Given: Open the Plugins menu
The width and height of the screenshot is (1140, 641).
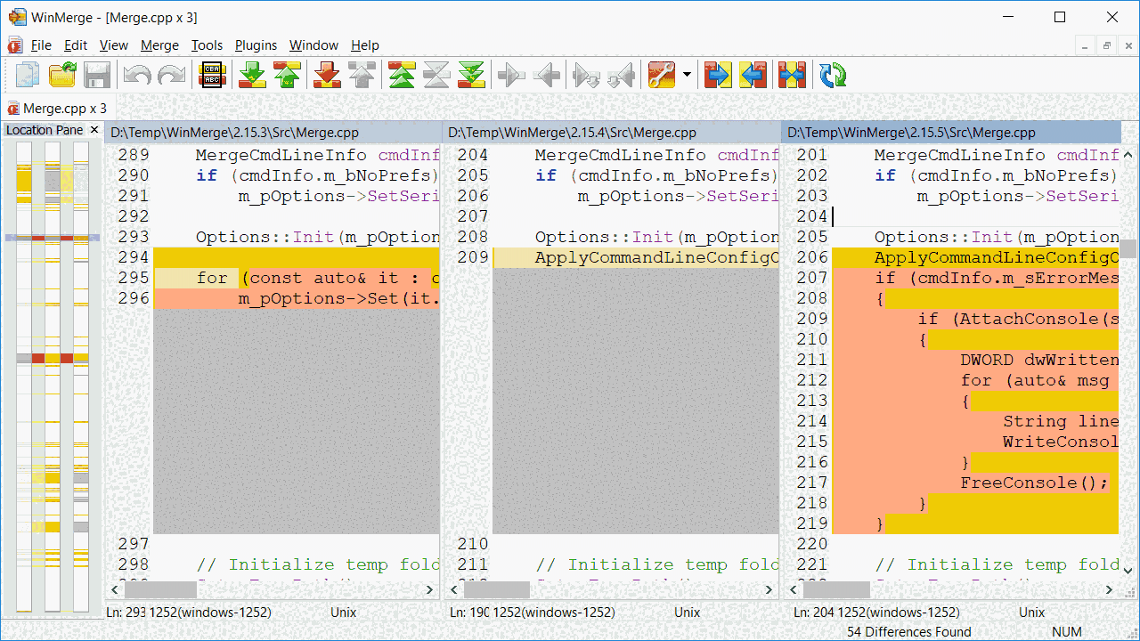Looking at the screenshot, I should coord(256,45).
